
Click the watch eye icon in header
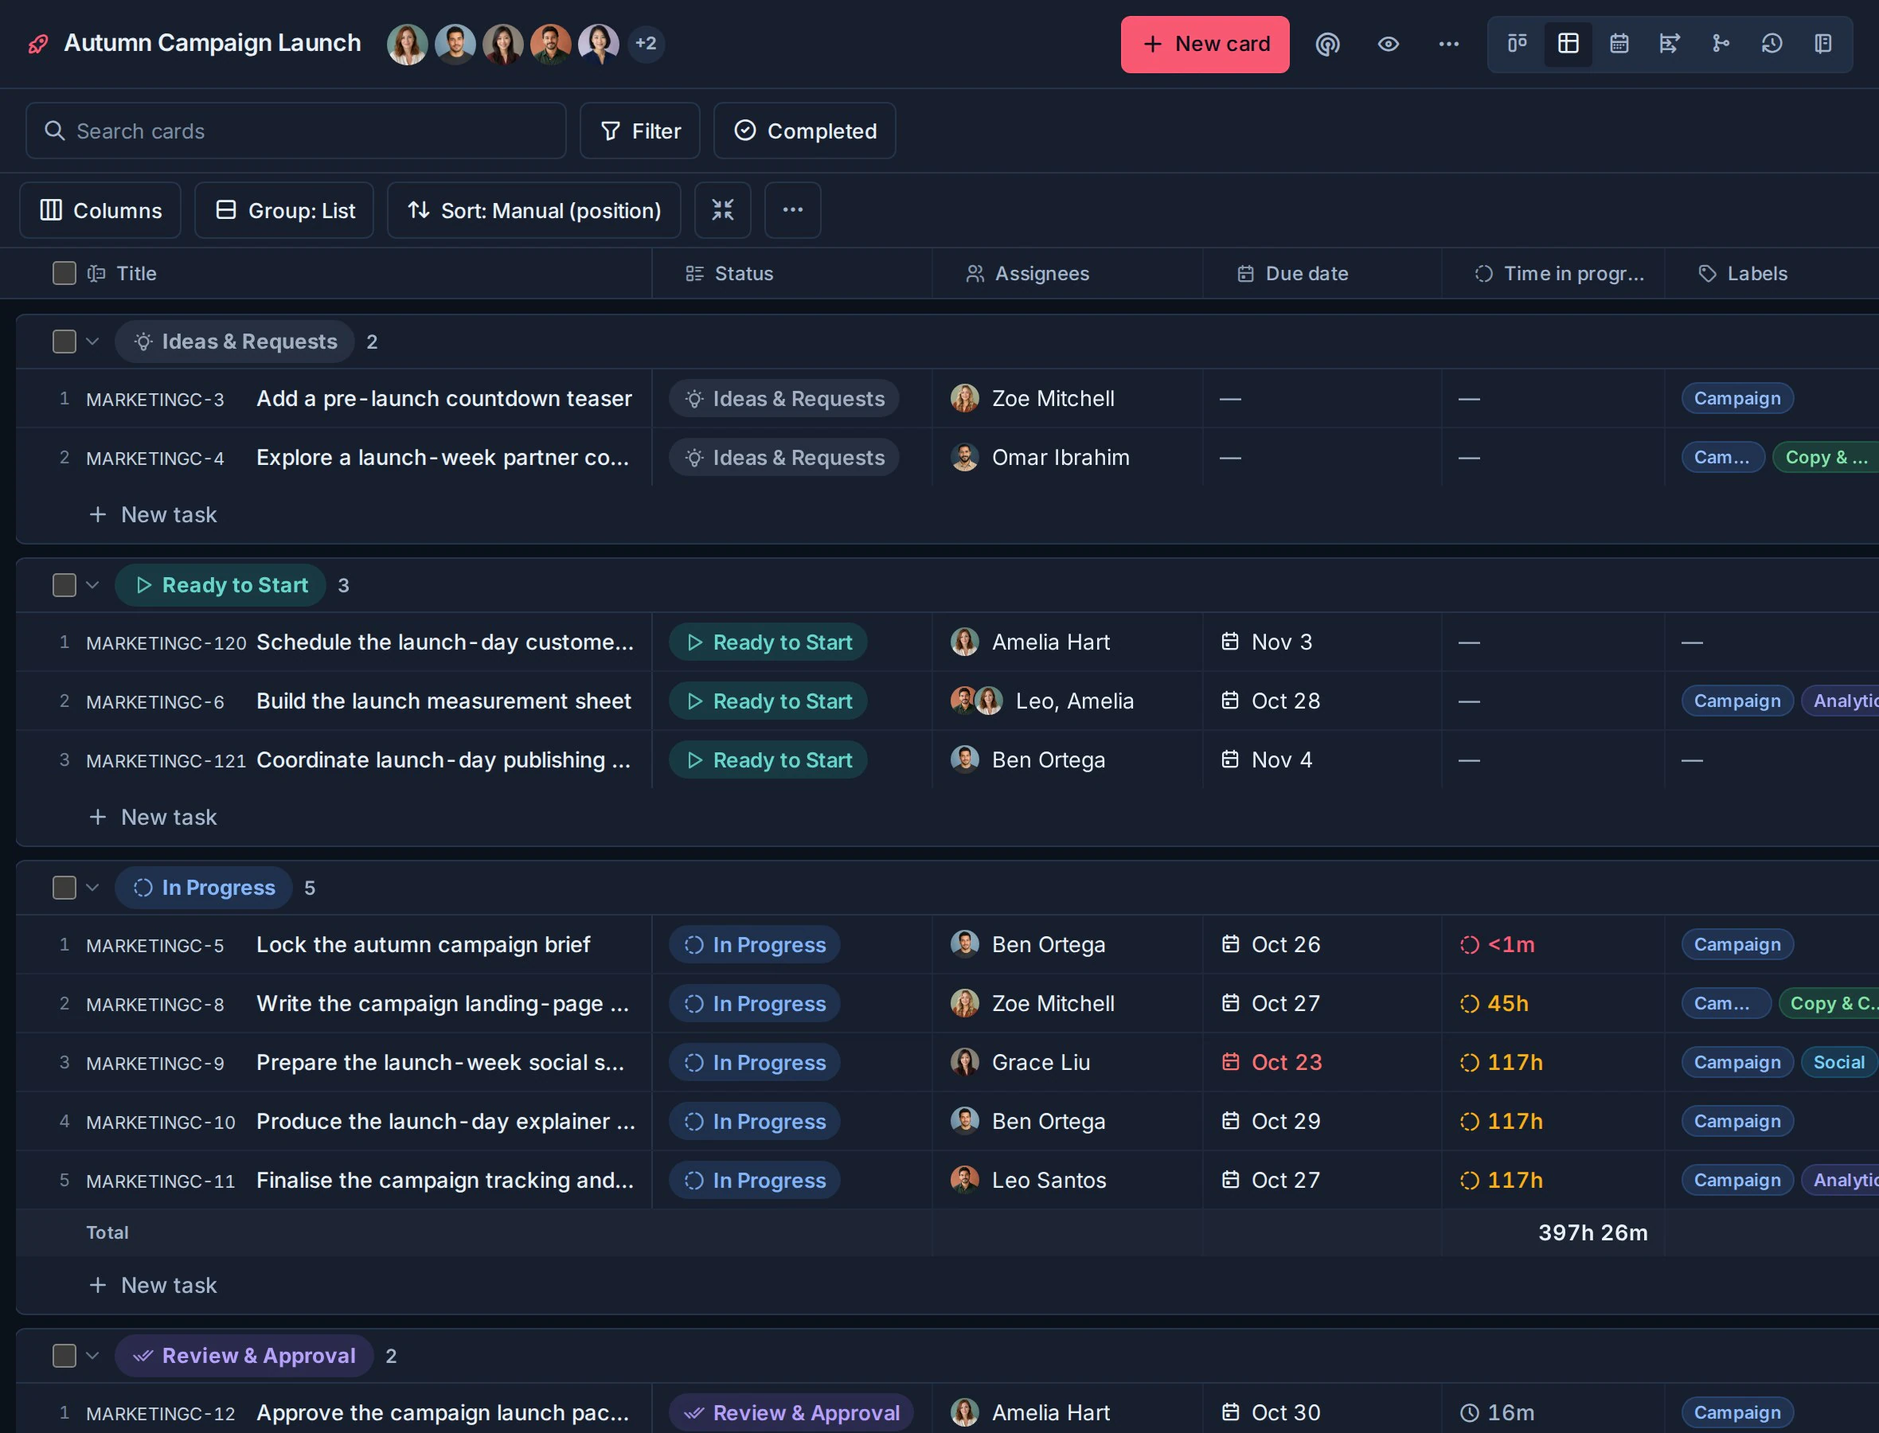(1388, 44)
